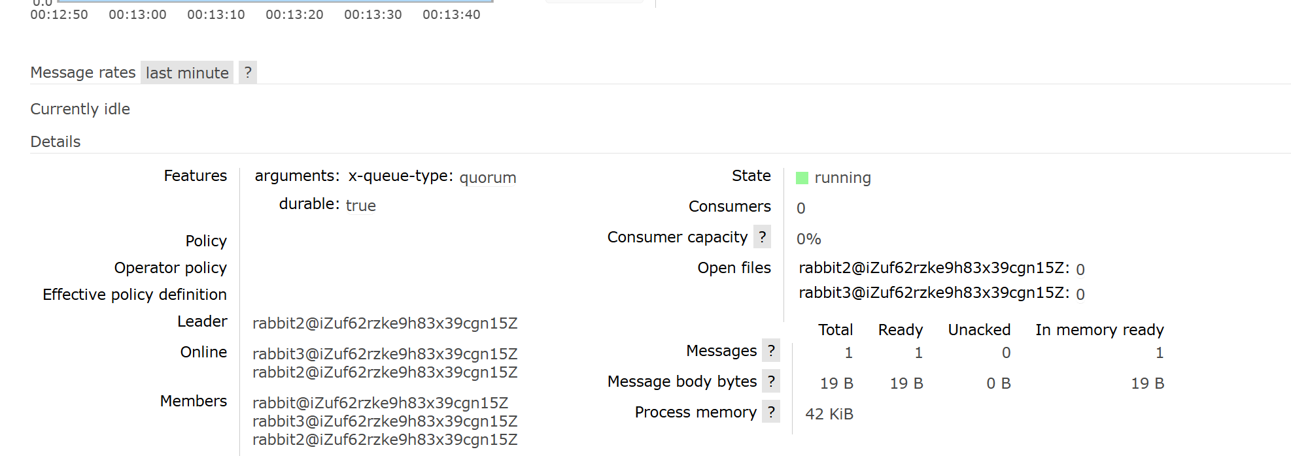1291x456 pixels.
Task: Click the Leader node rabbit2 name
Action: pos(385,323)
